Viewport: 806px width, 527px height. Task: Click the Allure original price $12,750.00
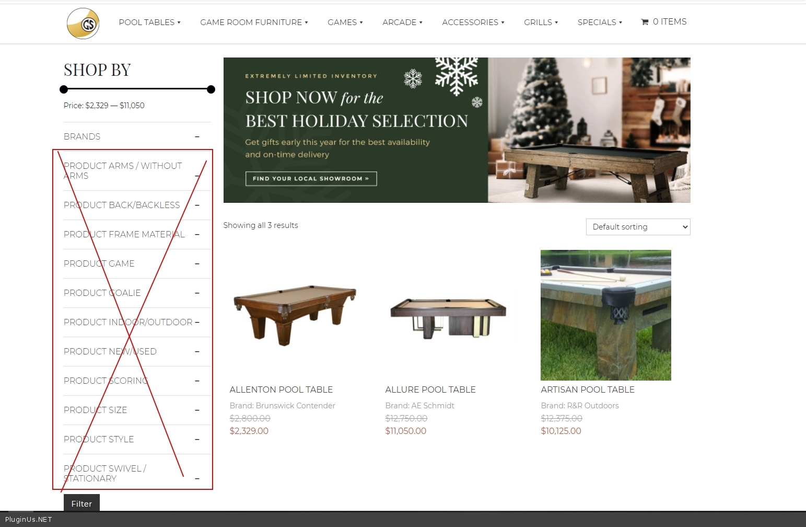(406, 418)
